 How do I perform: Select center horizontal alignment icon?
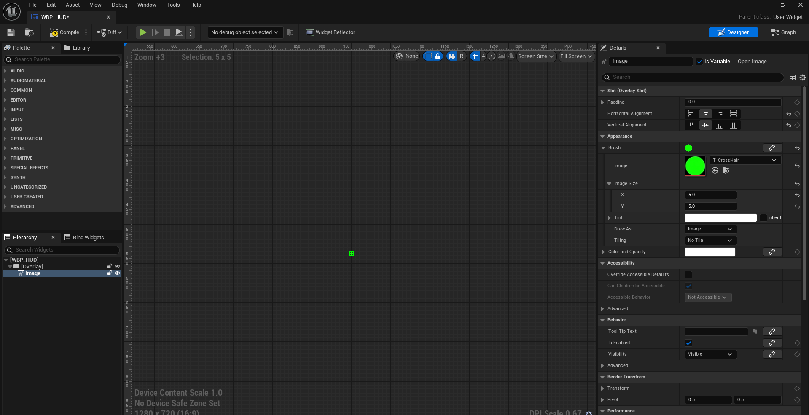[706, 114]
